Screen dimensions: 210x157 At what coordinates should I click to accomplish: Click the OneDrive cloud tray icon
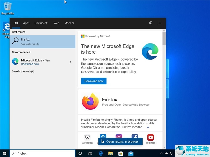(x=166, y=153)
